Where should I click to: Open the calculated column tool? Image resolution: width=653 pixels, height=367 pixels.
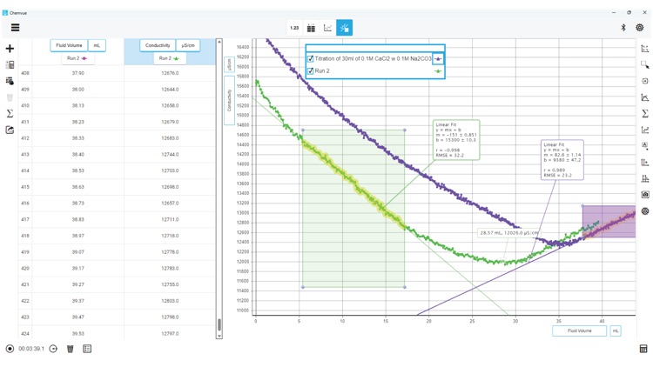pyautogui.click(x=10, y=65)
